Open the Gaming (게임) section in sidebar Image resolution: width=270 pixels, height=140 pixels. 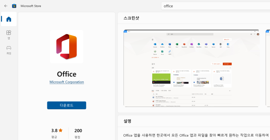tap(9, 50)
